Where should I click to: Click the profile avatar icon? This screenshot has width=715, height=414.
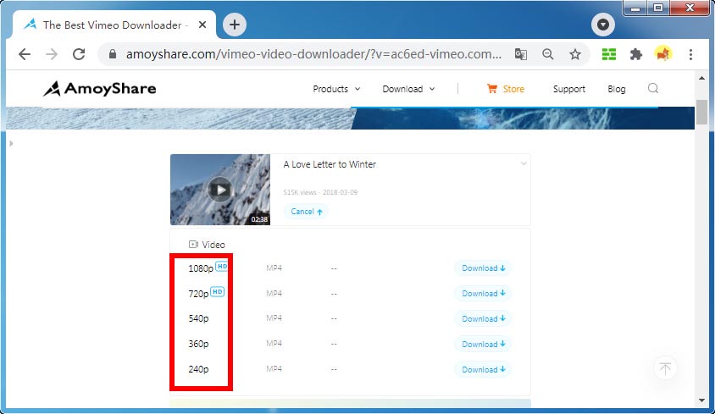click(x=663, y=54)
